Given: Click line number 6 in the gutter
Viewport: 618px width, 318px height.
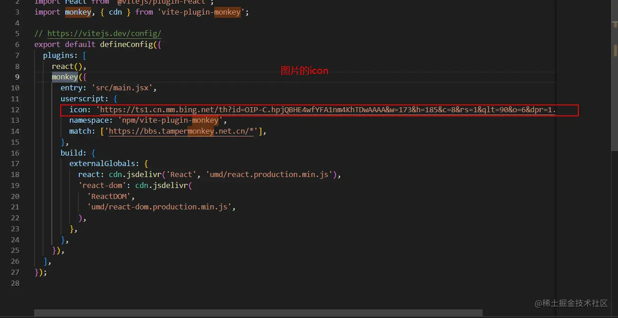Looking at the screenshot, I should [17, 45].
